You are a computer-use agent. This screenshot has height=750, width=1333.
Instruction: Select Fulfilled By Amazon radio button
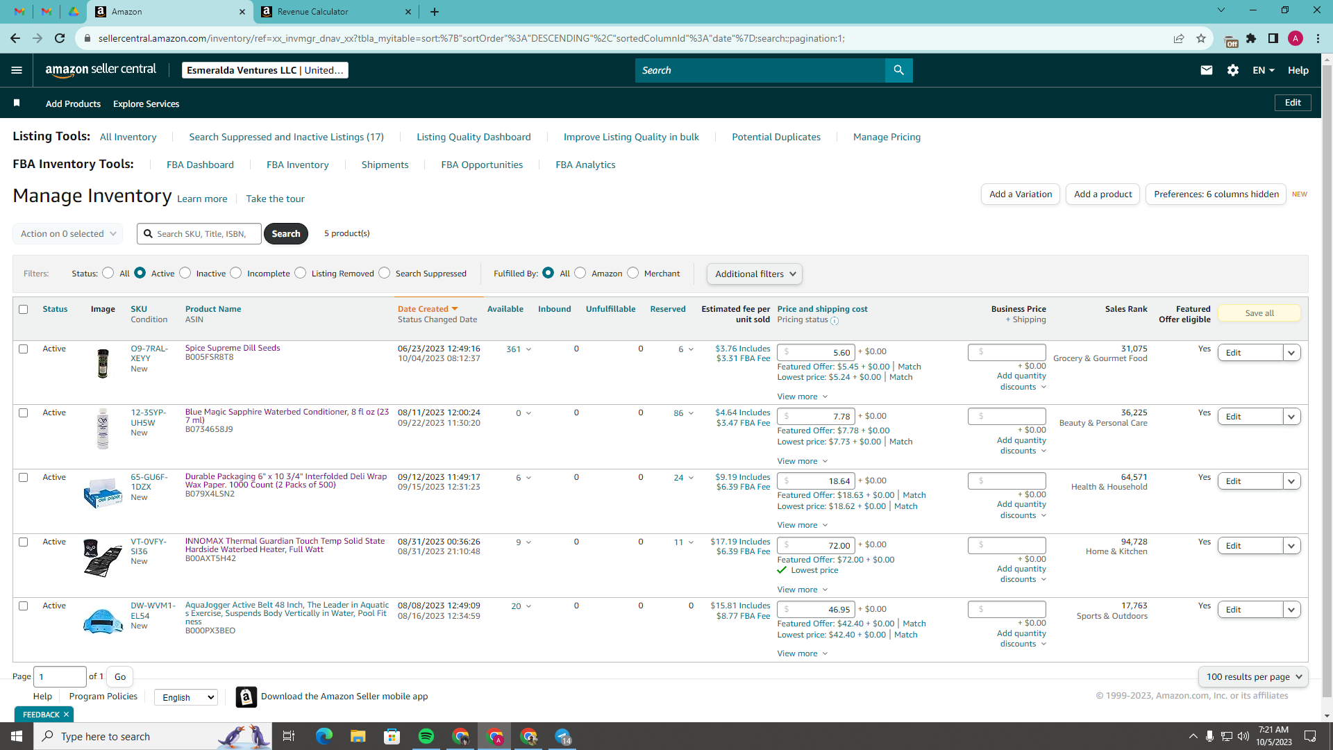(x=580, y=273)
